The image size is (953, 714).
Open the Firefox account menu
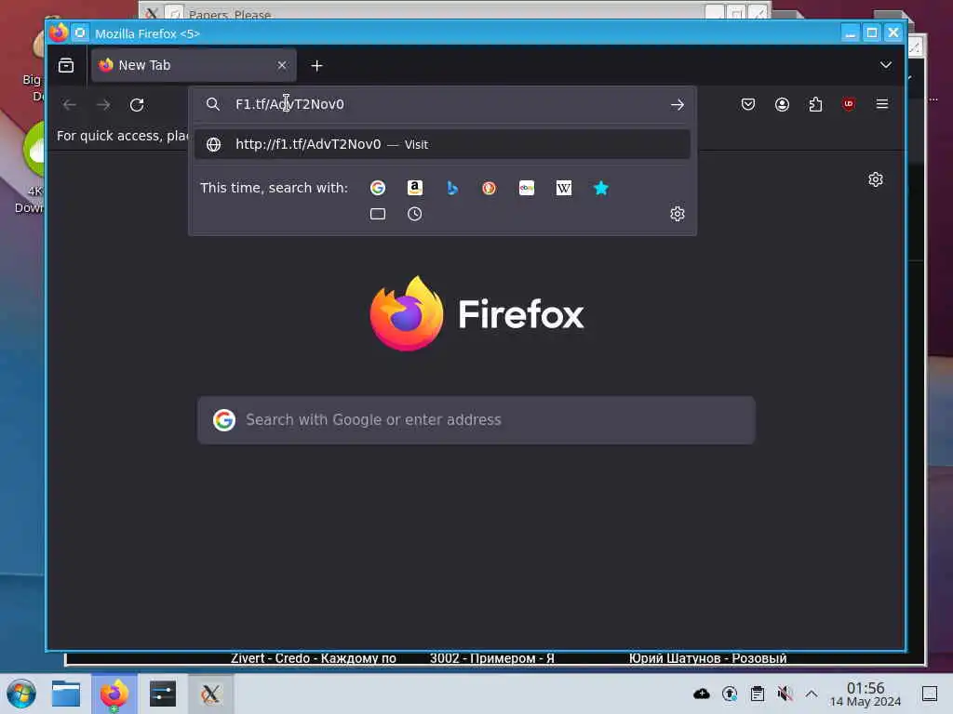pyautogui.click(x=782, y=104)
